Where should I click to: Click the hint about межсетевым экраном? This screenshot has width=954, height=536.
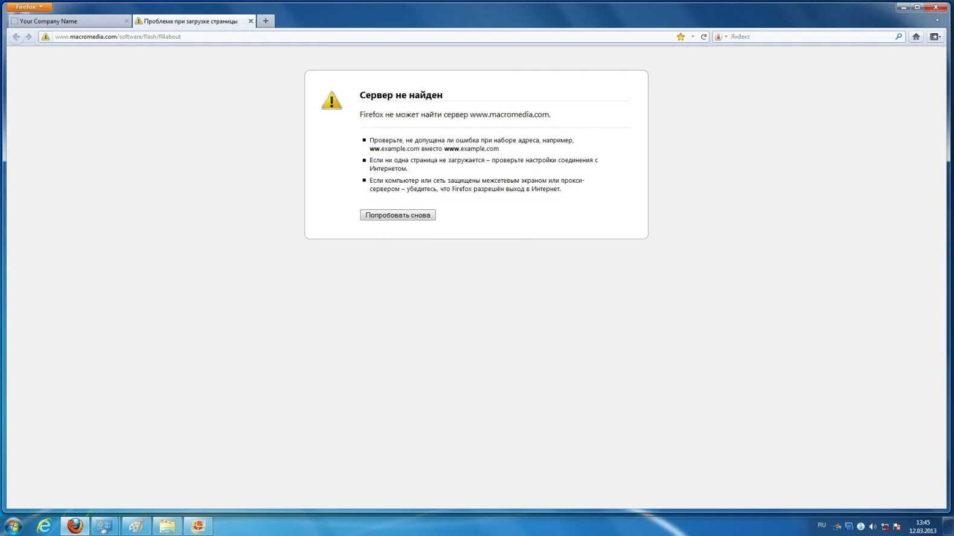(477, 184)
